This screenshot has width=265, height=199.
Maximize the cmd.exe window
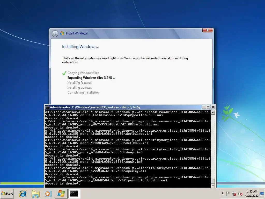click(x=208, y=107)
